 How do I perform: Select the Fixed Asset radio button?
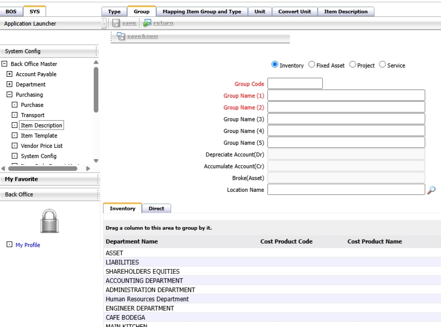coord(311,64)
